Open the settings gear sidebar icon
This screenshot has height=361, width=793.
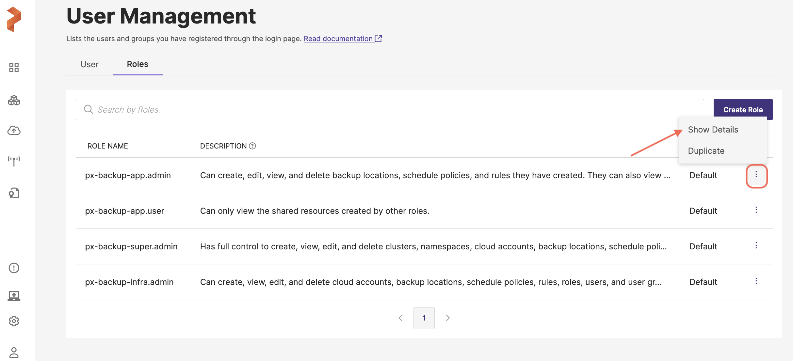click(x=14, y=321)
